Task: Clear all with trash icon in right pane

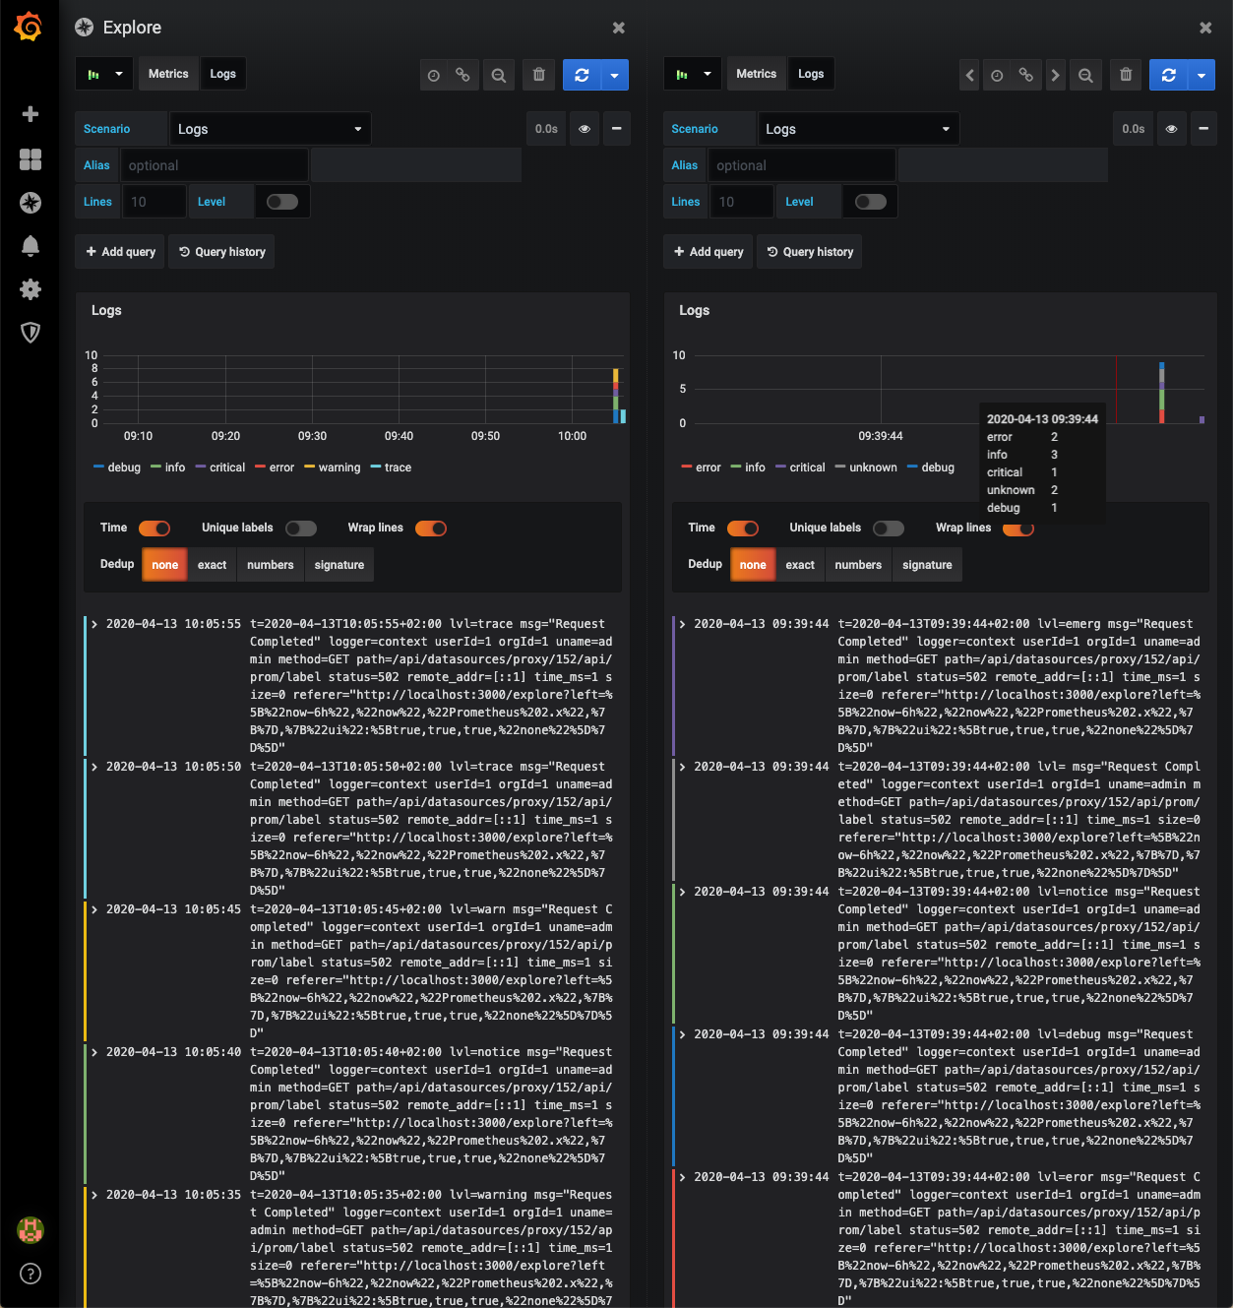Action: [x=1126, y=75]
